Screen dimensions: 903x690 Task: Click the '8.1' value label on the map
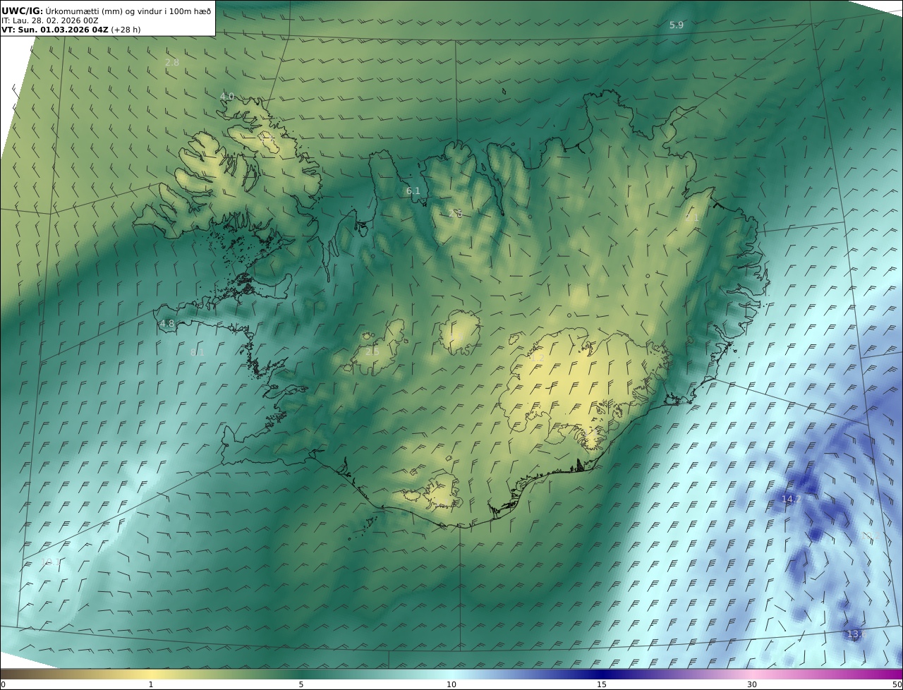click(x=197, y=352)
